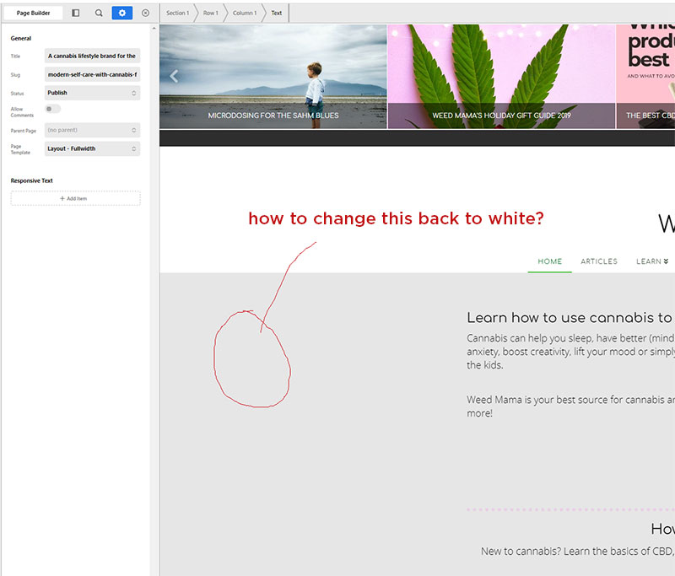Select Row 1 in the breadcrumb

[x=210, y=13]
